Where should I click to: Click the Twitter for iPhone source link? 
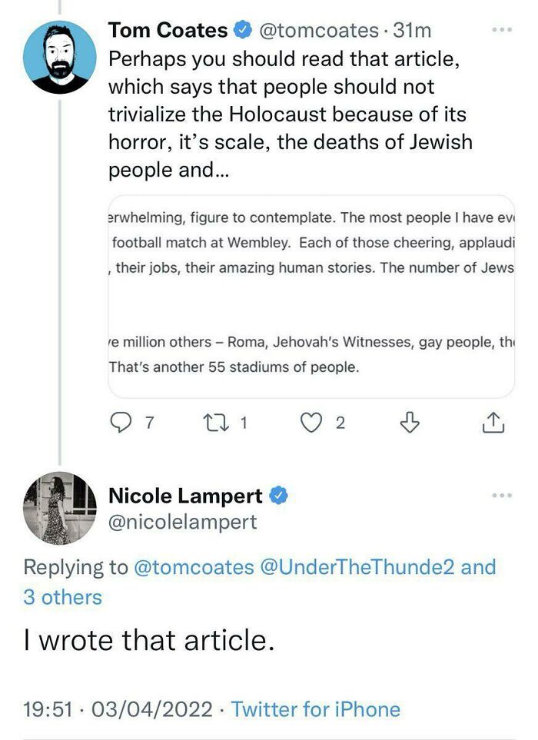point(315,708)
